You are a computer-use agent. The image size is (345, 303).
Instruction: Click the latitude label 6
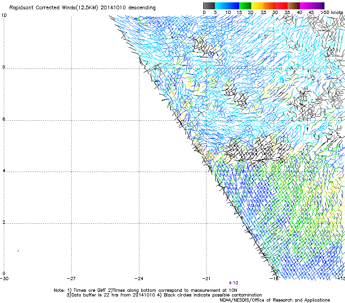click(x=4, y=119)
